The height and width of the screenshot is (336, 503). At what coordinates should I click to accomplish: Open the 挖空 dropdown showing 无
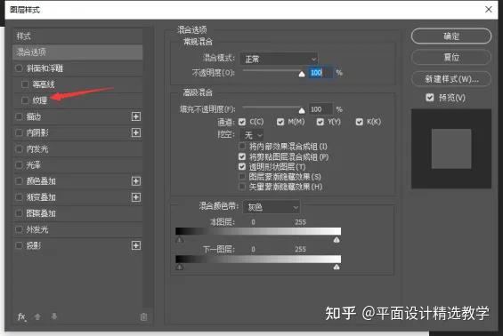[252, 135]
